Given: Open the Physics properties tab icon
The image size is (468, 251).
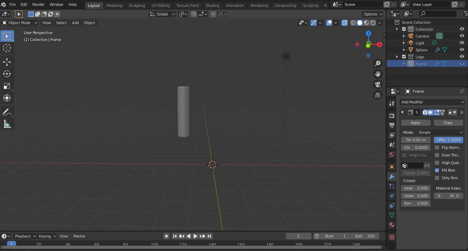Looking at the screenshot, I should (x=391, y=196).
